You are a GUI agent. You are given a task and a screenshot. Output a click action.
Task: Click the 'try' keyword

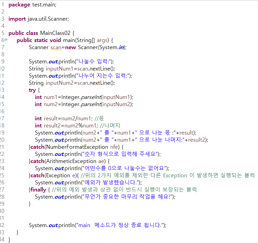(32, 90)
